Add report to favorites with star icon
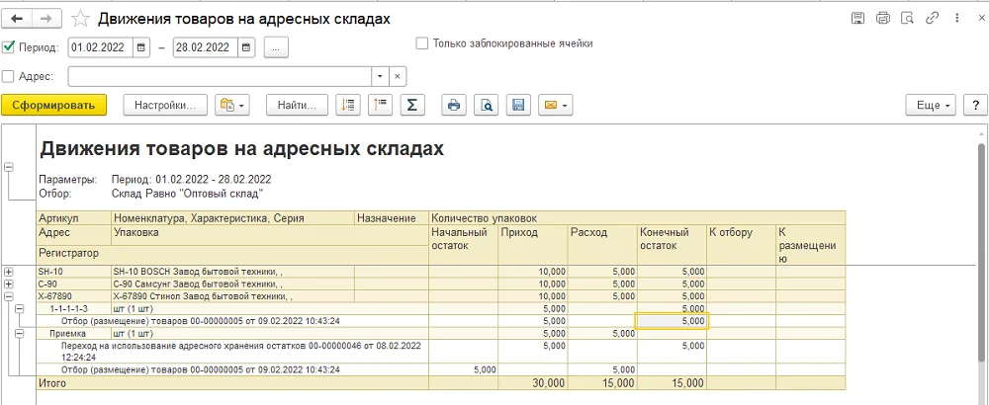Viewport: 989px width, 405px height. pos(80,19)
